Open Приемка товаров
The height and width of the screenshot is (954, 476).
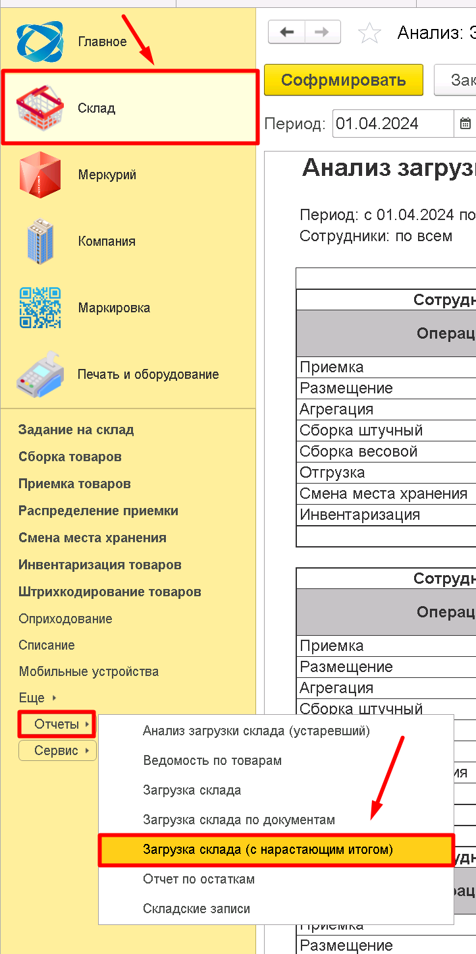tap(74, 484)
